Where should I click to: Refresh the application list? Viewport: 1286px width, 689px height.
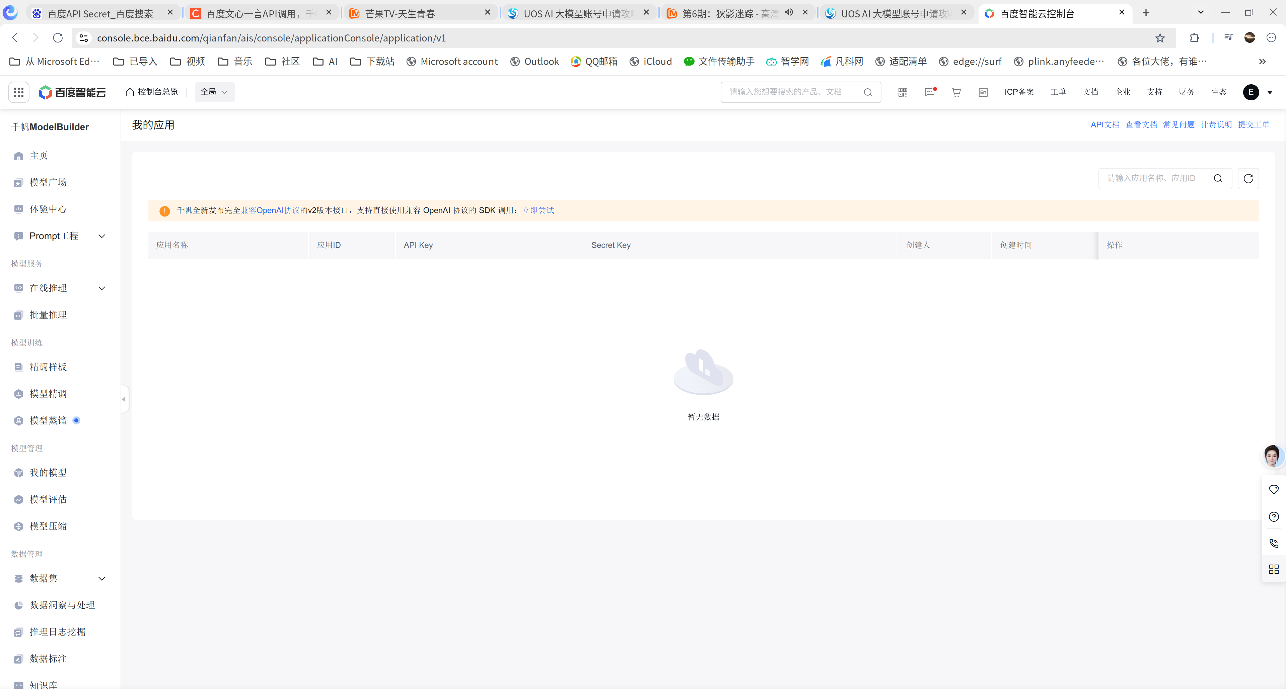pos(1248,179)
